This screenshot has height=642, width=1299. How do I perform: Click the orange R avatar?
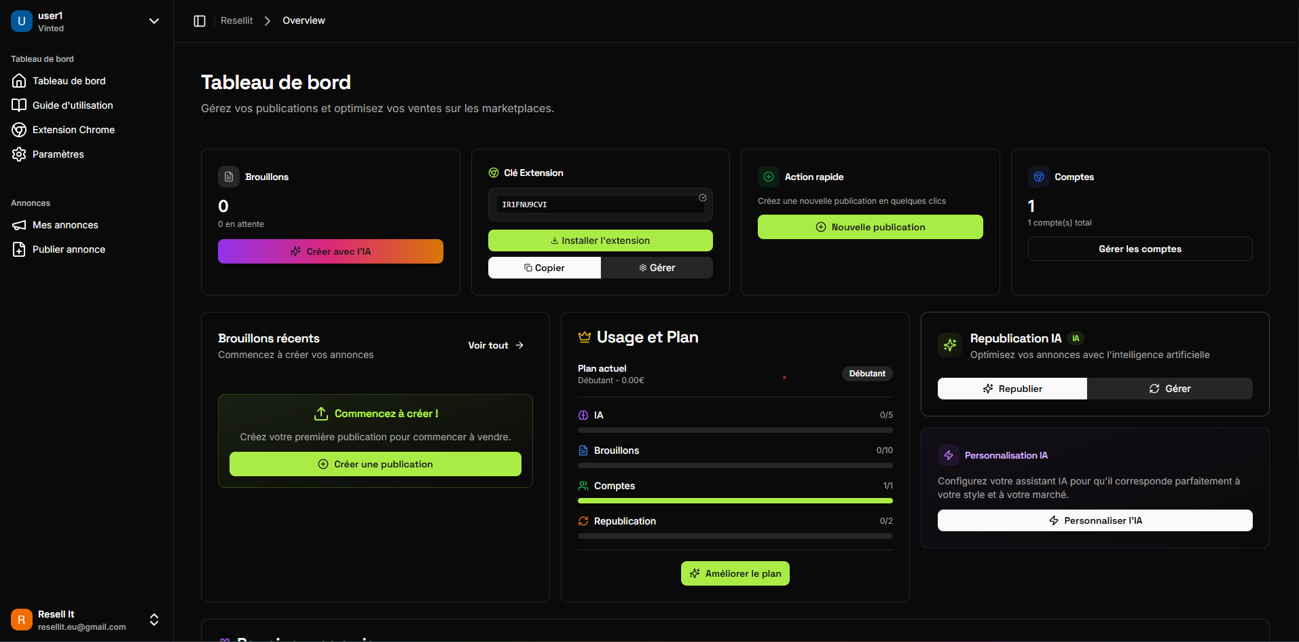(22, 620)
